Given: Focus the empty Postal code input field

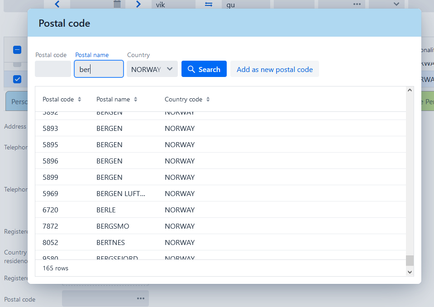Looking at the screenshot, I should coord(53,69).
